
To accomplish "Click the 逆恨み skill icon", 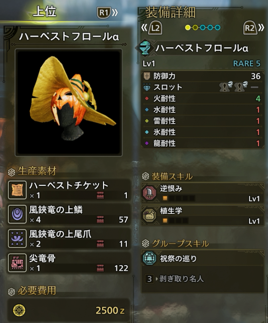I will click(150, 193).
